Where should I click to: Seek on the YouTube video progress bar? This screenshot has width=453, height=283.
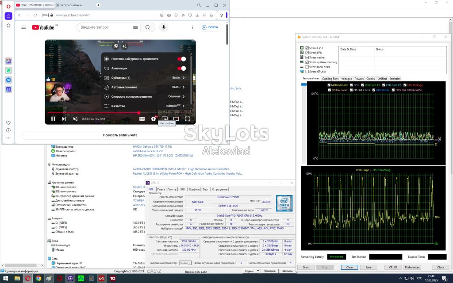pos(120,113)
